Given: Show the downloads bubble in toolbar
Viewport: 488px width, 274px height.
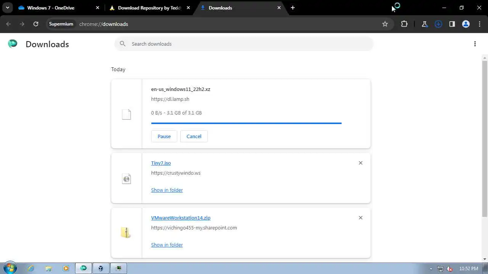Looking at the screenshot, I should [x=438, y=24].
